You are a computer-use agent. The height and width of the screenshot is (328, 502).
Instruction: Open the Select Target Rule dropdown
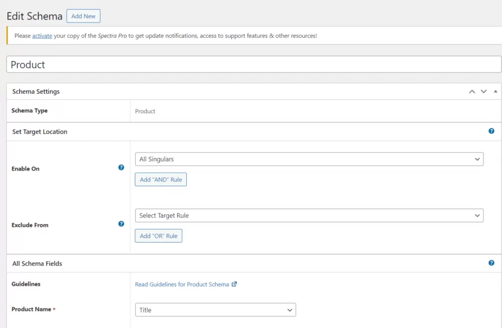click(309, 216)
